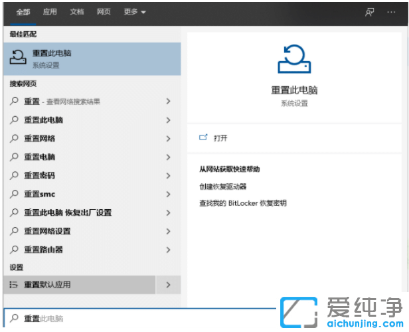
Task: Click the large 重置此电脑 icon in the right panel
Action: click(x=294, y=59)
